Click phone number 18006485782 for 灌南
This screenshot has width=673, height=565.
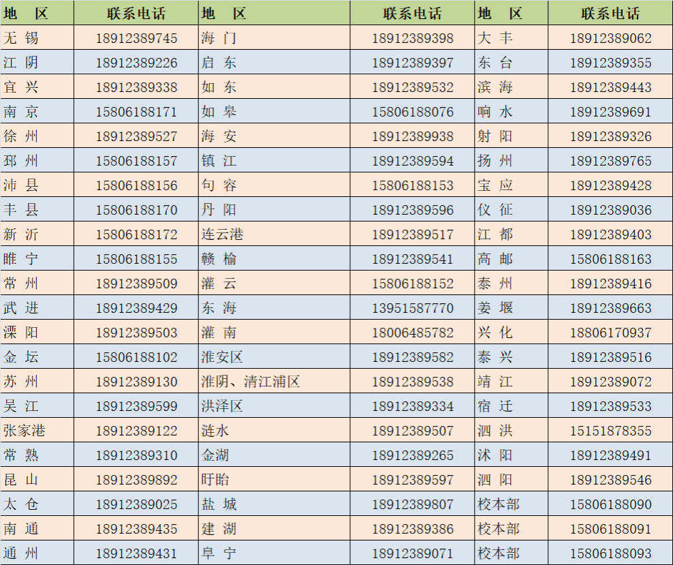pyautogui.click(x=412, y=333)
